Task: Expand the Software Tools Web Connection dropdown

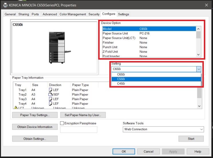Action: (201, 129)
